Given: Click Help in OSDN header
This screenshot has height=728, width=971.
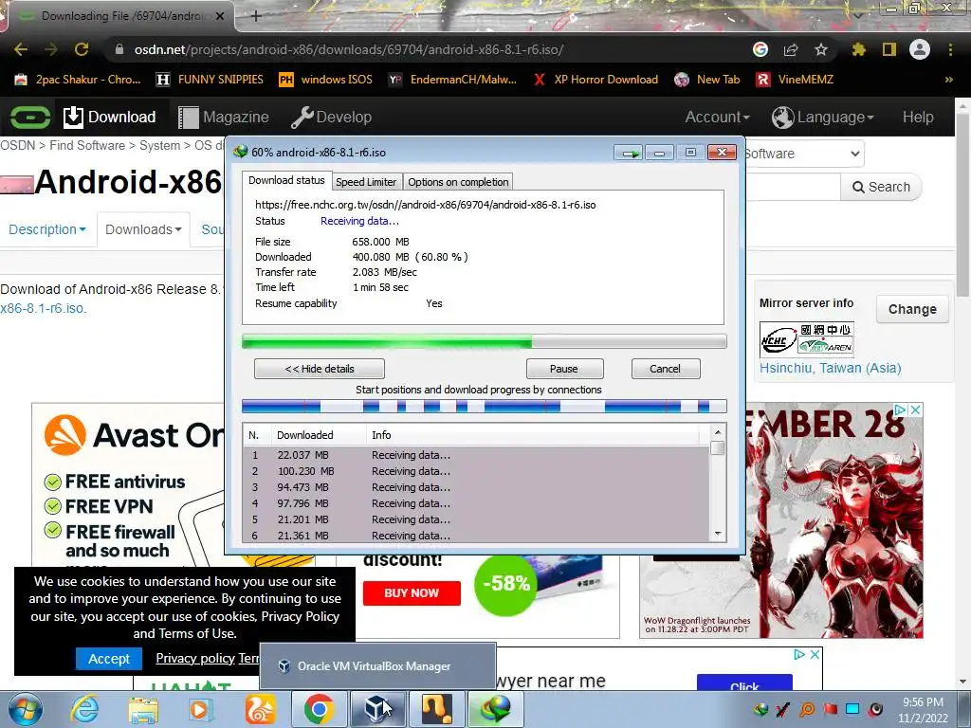Looking at the screenshot, I should coord(918,117).
